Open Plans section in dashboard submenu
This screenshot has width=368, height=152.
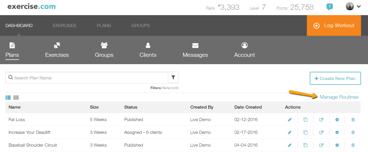click(12, 51)
